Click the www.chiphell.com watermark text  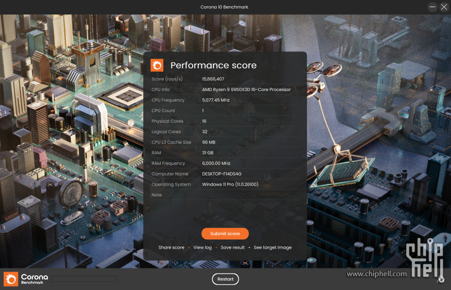point(376,274)
